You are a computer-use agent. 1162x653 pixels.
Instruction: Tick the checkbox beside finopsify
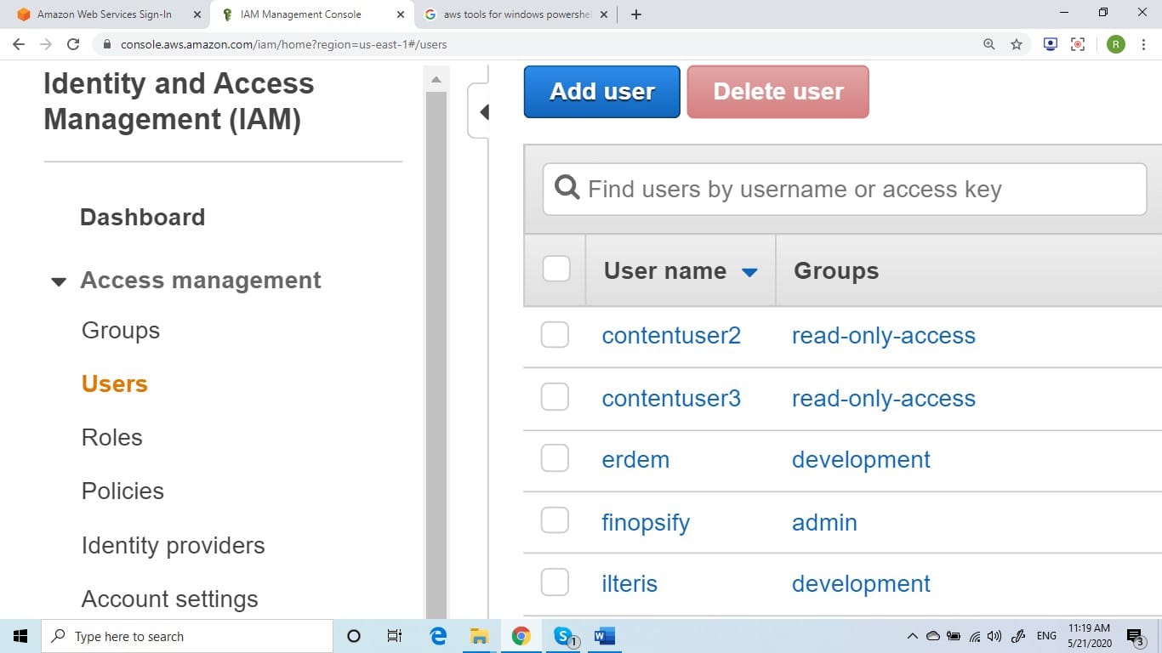click(555, 520)
